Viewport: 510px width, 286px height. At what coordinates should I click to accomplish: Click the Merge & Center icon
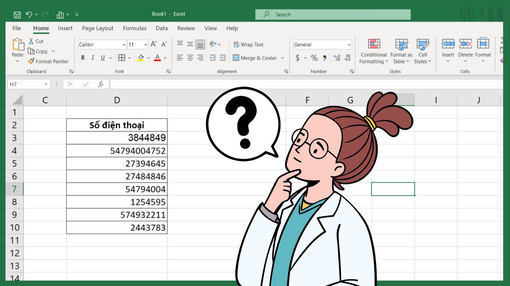(x=236, y=58)
